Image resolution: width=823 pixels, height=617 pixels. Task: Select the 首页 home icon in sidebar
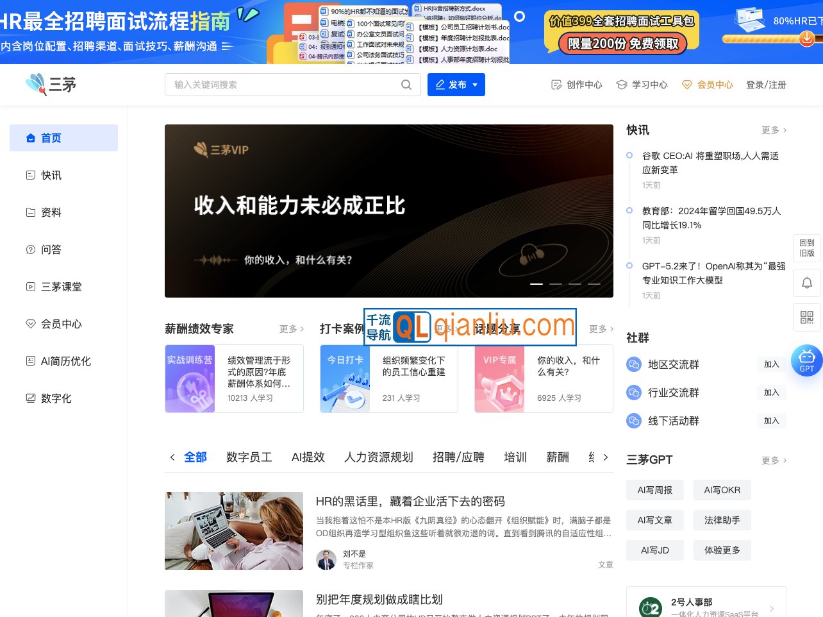30,137
